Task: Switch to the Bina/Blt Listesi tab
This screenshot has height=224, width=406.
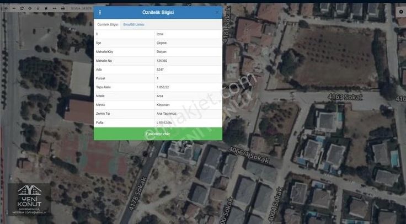Action: click(133, 25)
